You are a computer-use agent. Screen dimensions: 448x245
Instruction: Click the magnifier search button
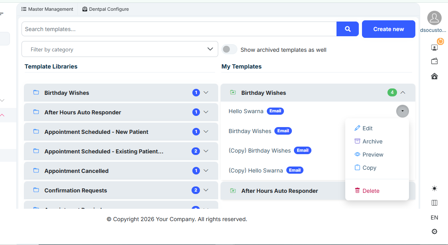click(x=347, y=29)
